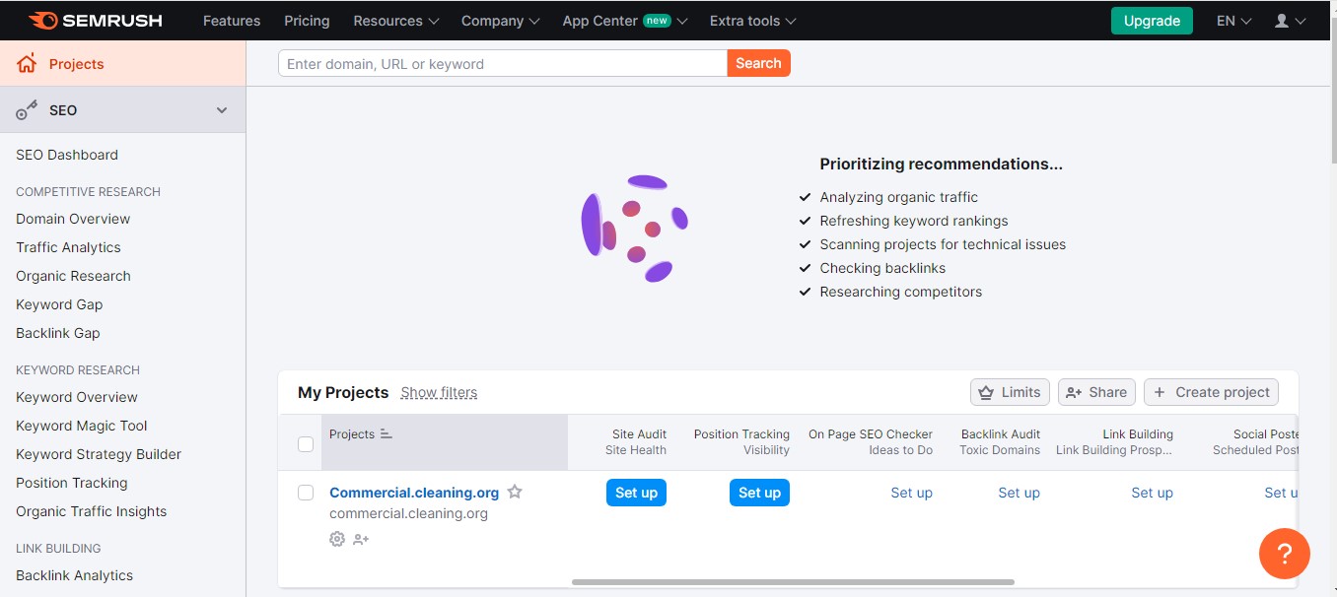Set up Site Audit for project

(x=636, y=493)
